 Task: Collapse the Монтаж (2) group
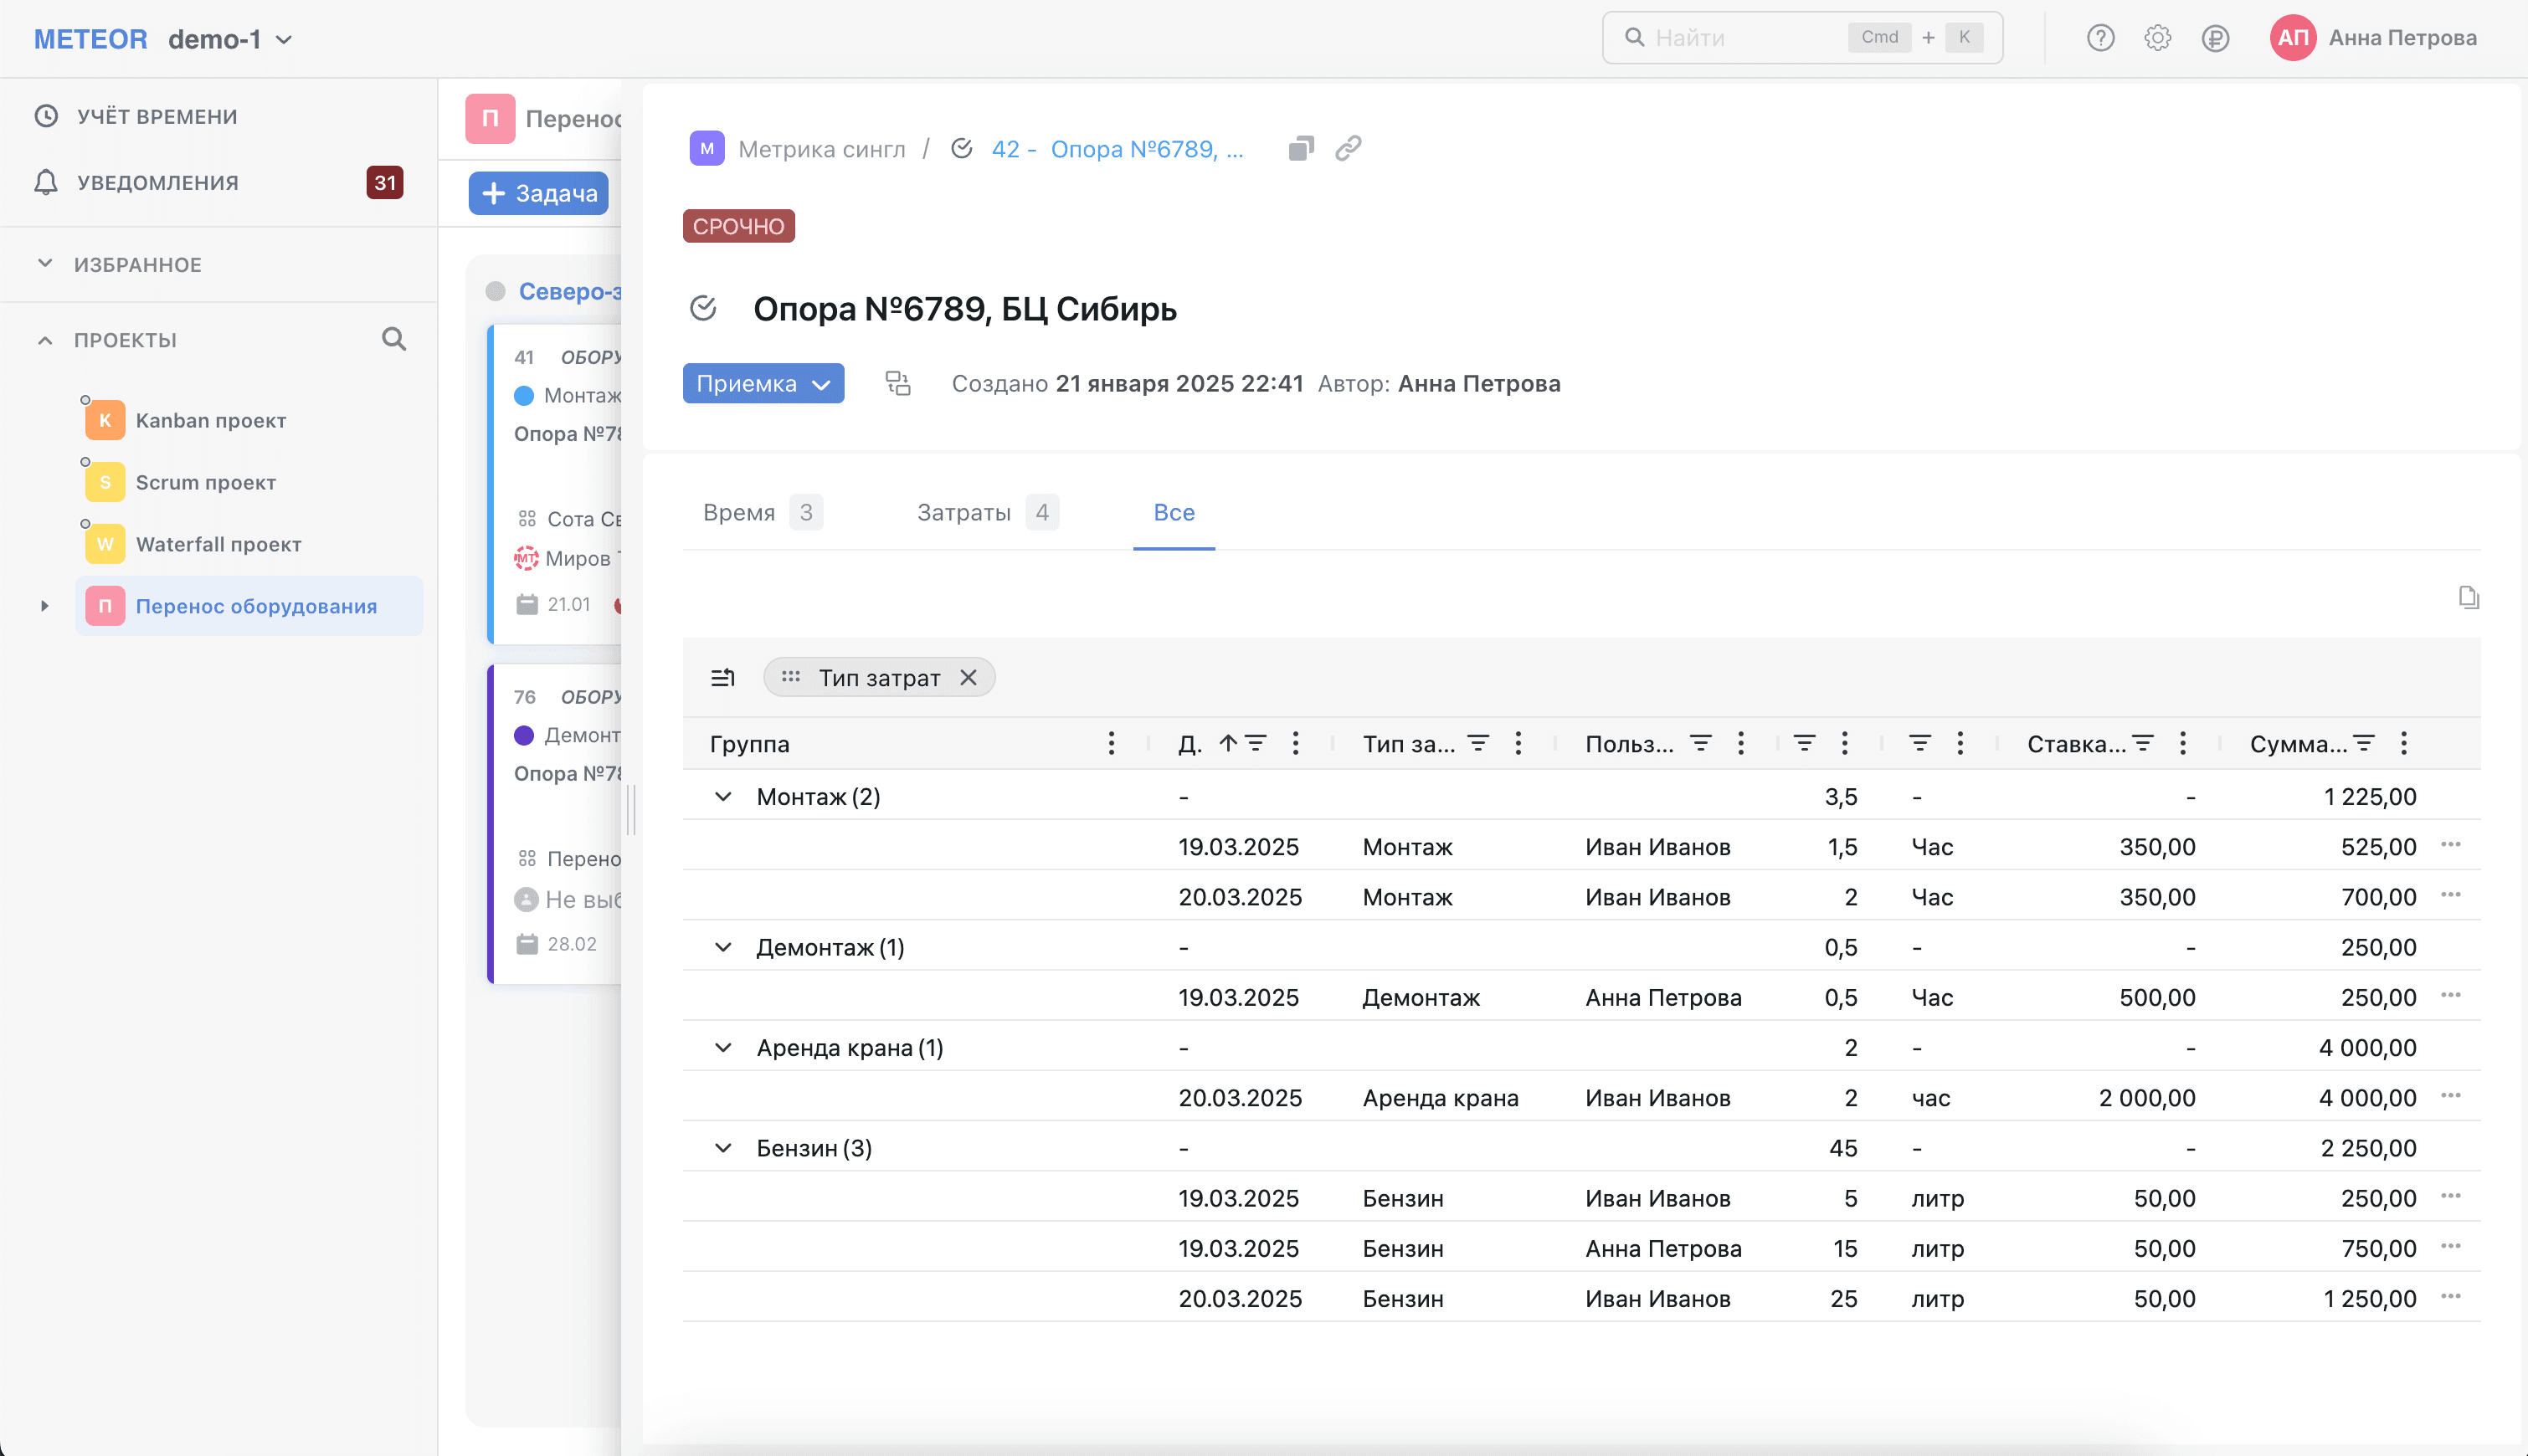click(722, 797)
